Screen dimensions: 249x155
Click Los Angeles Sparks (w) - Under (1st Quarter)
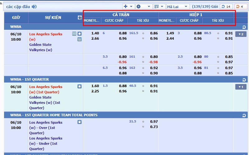pos(45,144)
